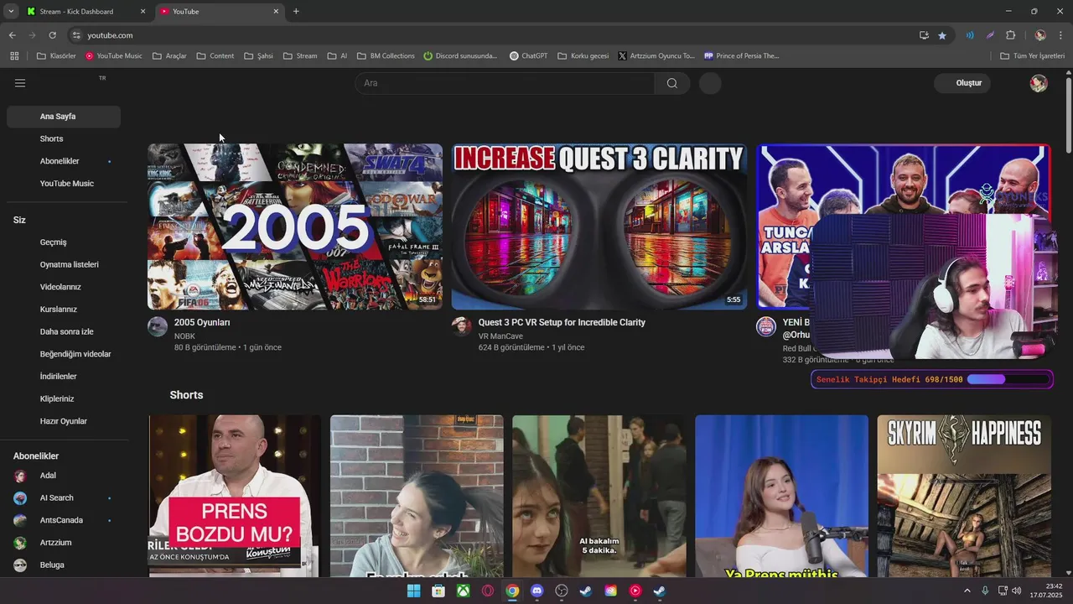The image size is (1073, 604).
Task: Open the Chrome apps grid shortcut
Action: (x=14, y=56)
